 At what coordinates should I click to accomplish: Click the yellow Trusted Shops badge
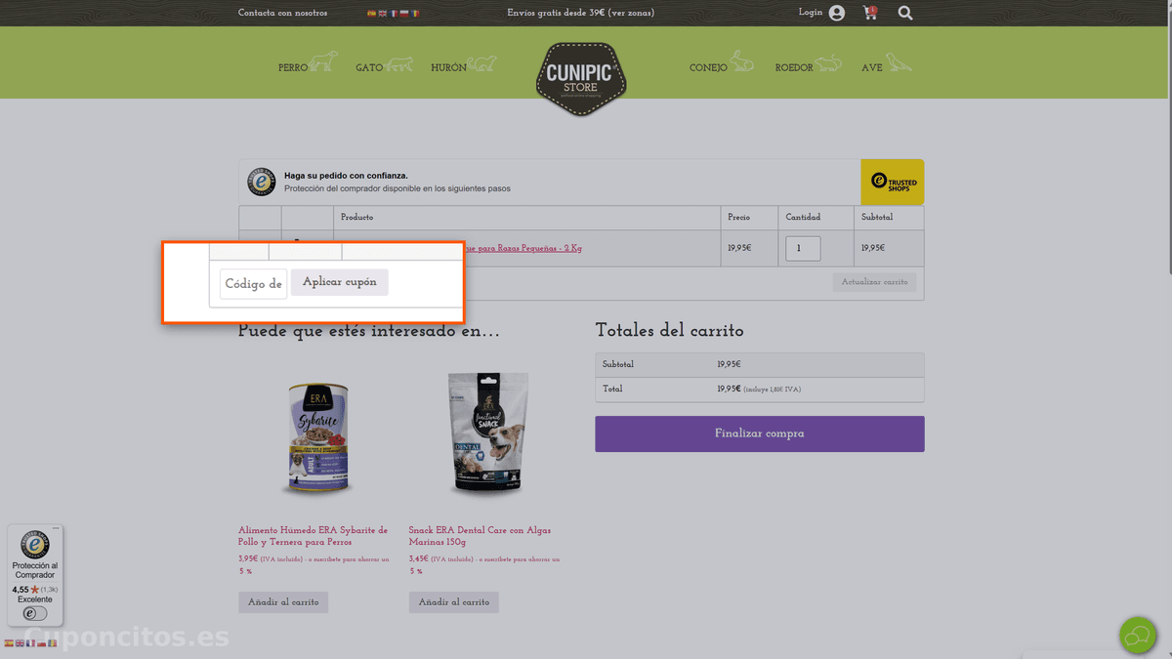(892, 182)
